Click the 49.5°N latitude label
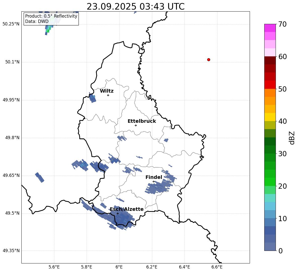 point(12,213)
